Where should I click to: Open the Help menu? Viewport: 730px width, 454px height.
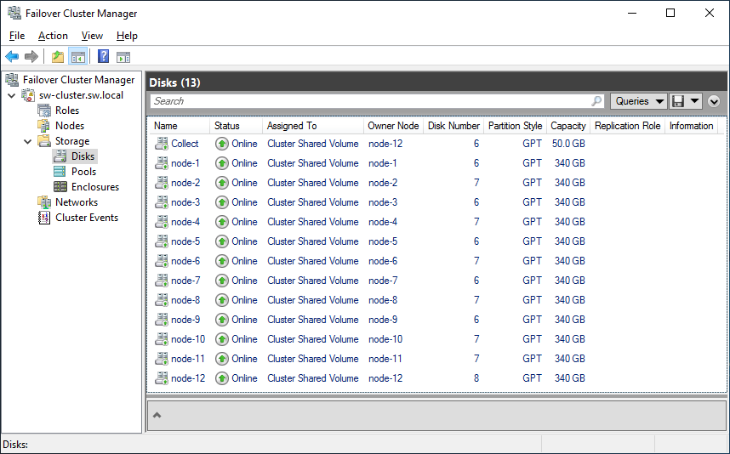127,36
